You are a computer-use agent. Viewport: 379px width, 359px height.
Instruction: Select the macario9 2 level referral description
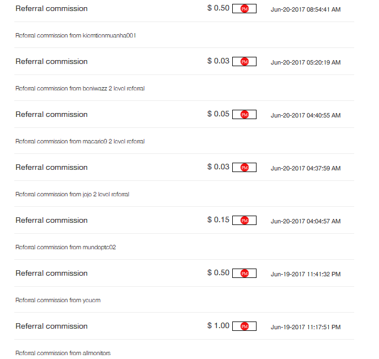80,142
